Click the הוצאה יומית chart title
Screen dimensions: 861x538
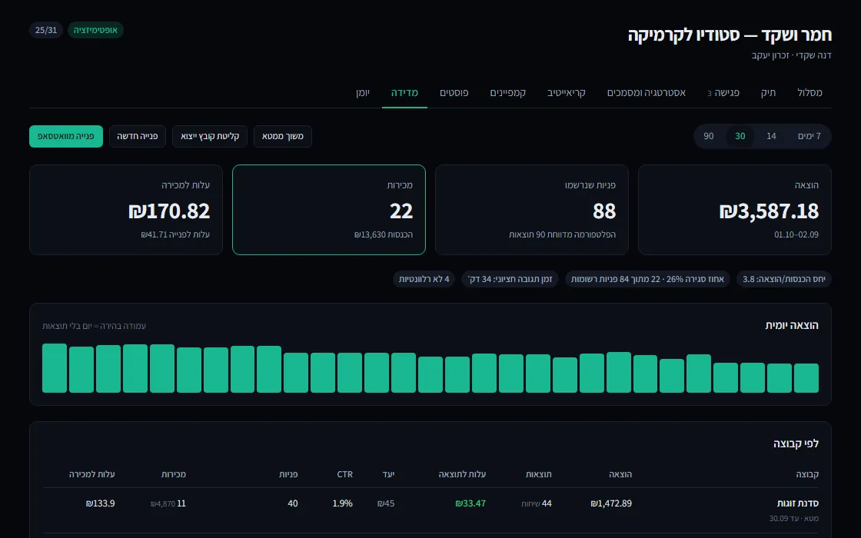click(792, 325)
